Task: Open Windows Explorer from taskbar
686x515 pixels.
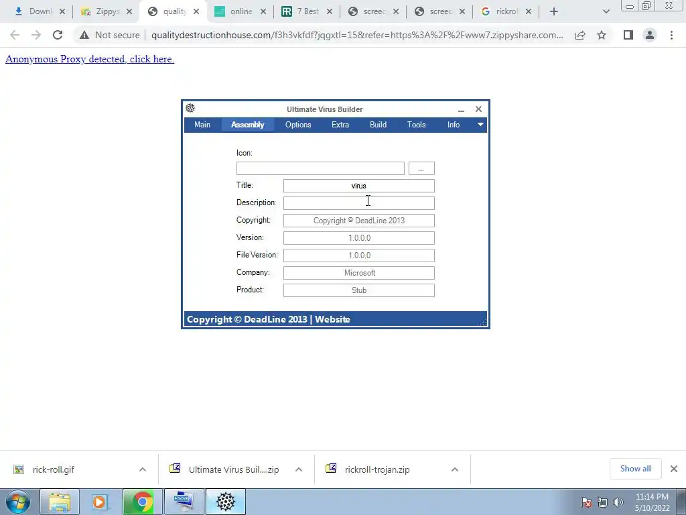Action: tap(60, 502)
